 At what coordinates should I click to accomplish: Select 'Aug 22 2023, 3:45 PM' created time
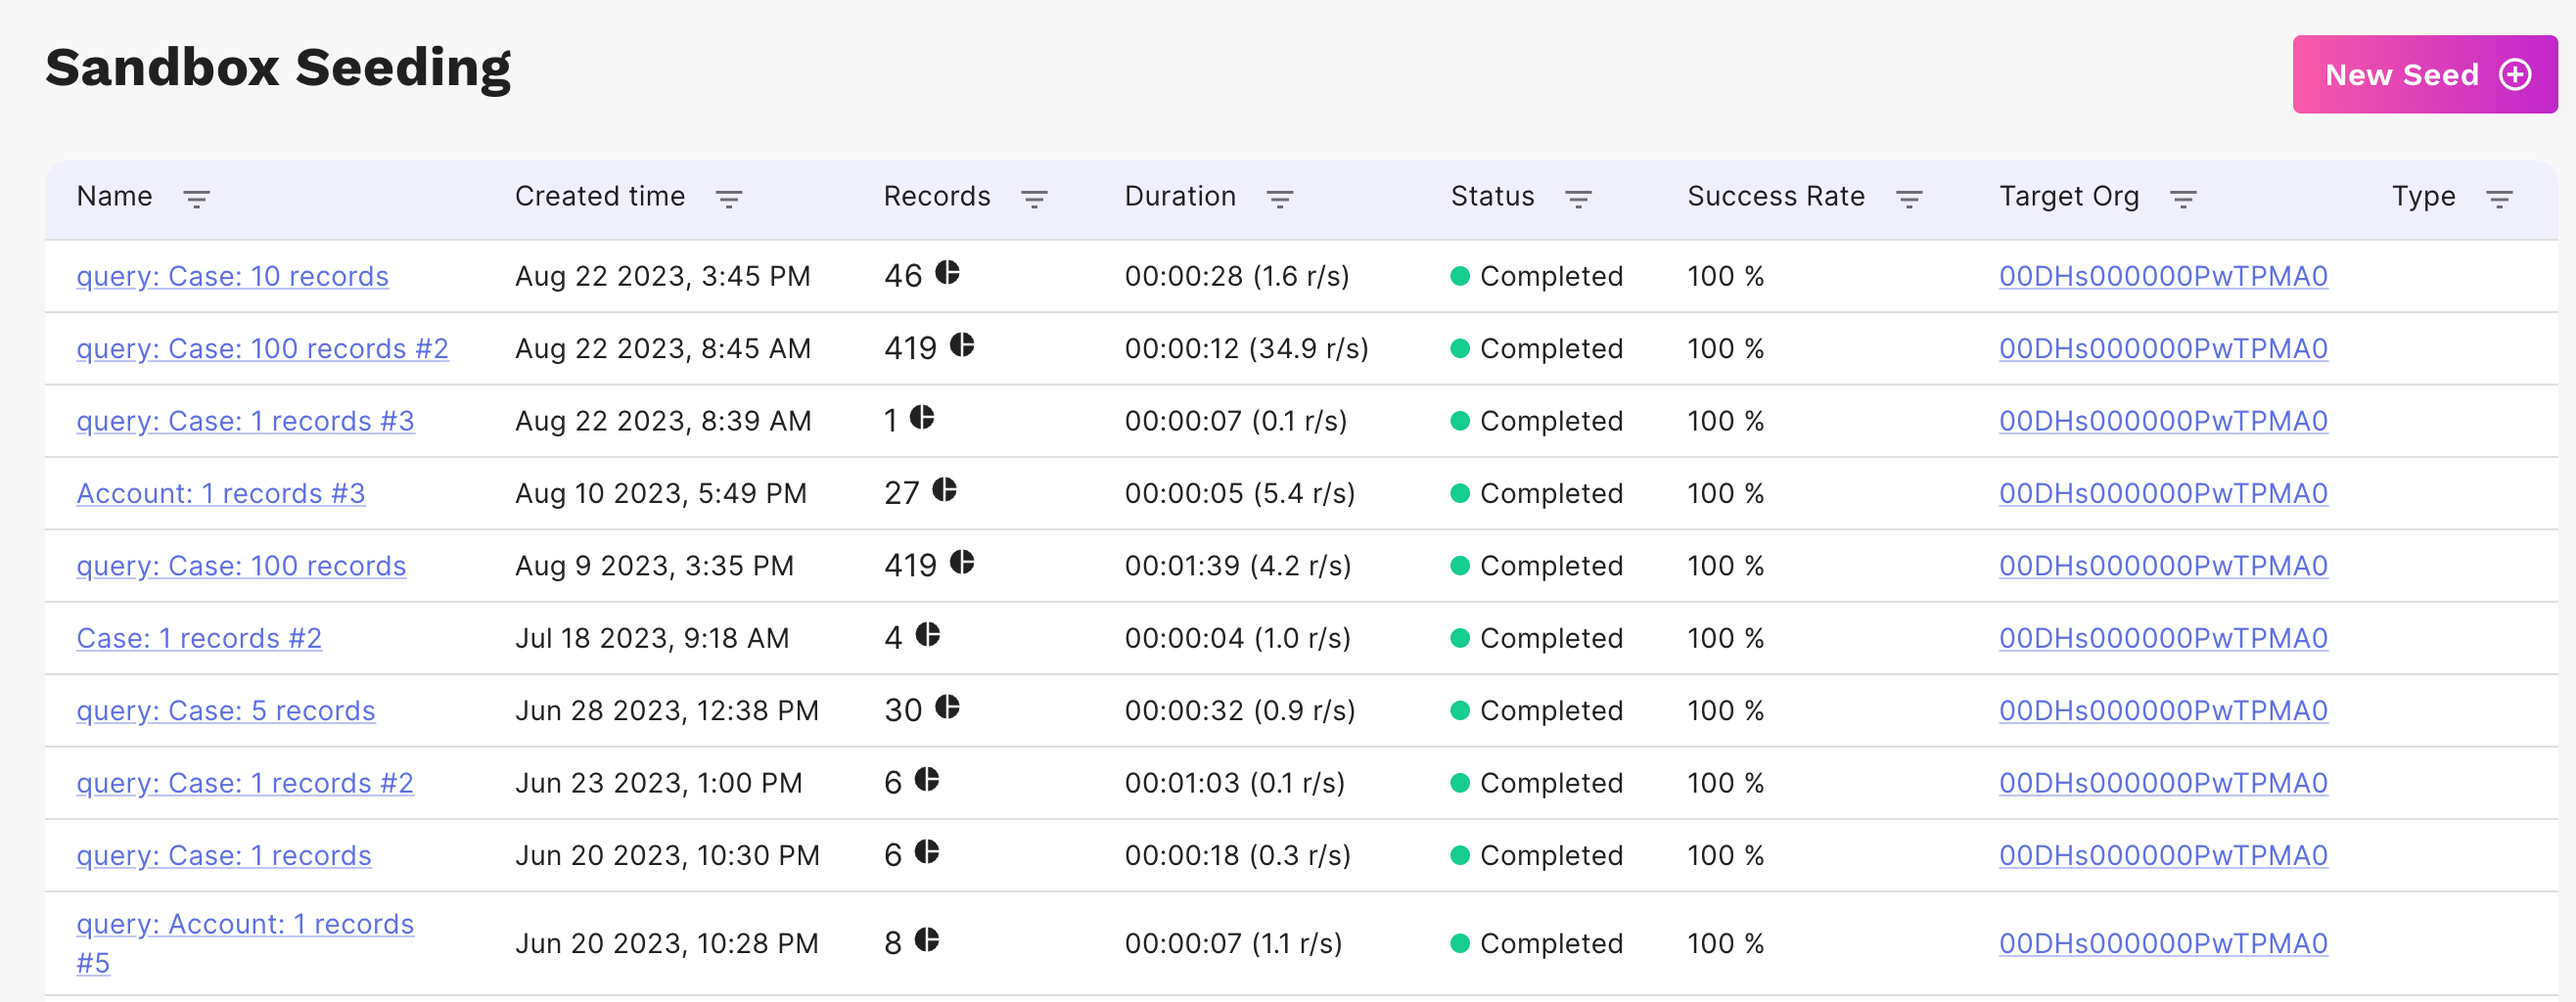coord(662,276)
